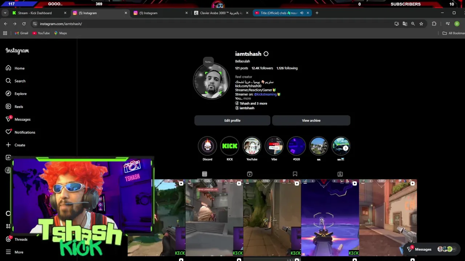
Task: Open the Extensions puzzle icon
Action: (x=434, y=24)
